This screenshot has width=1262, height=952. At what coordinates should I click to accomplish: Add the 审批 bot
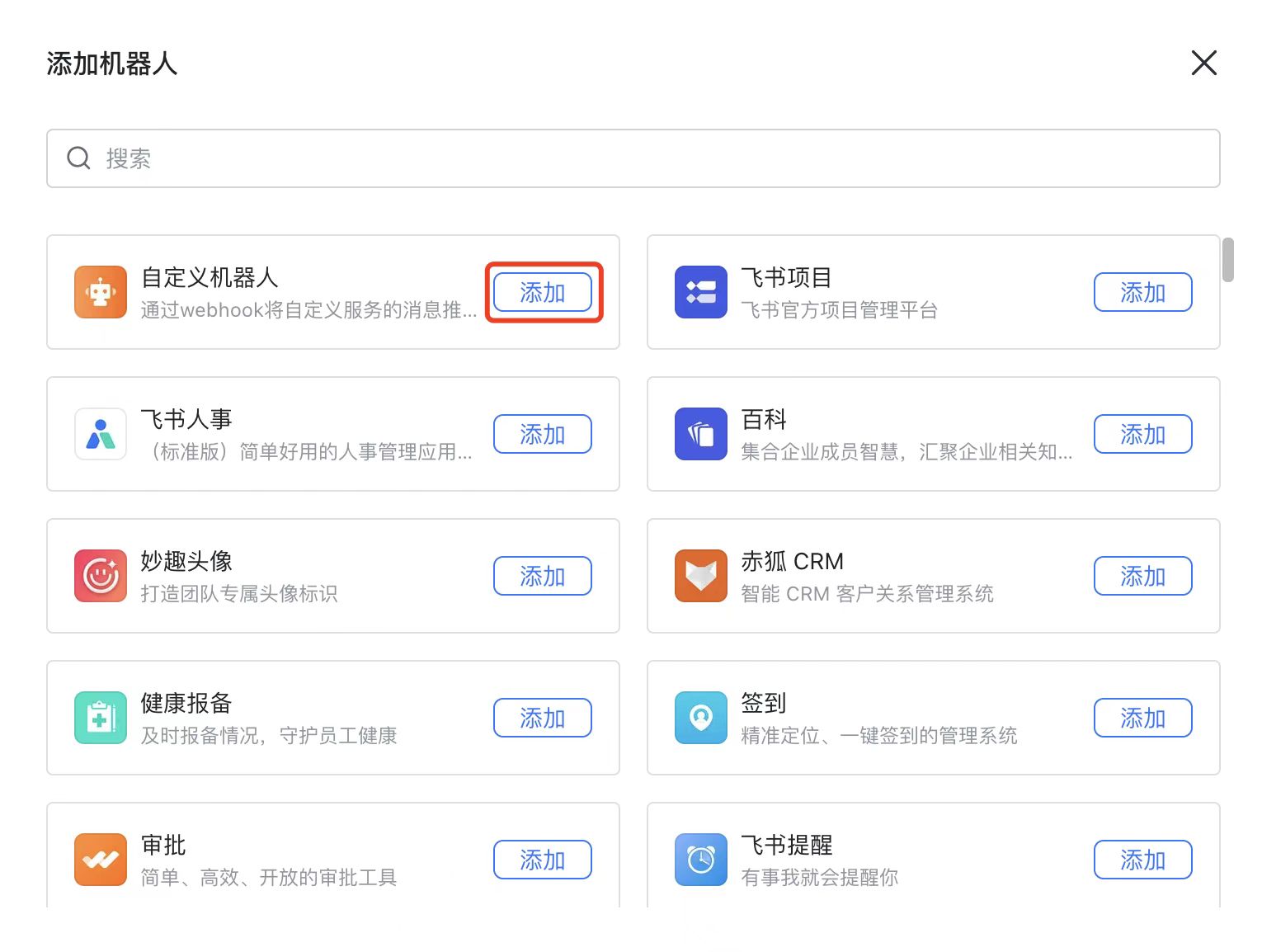[543, 860]
